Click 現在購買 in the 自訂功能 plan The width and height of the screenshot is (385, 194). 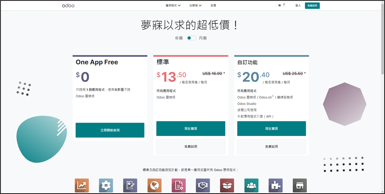click(x=272, y=129)
